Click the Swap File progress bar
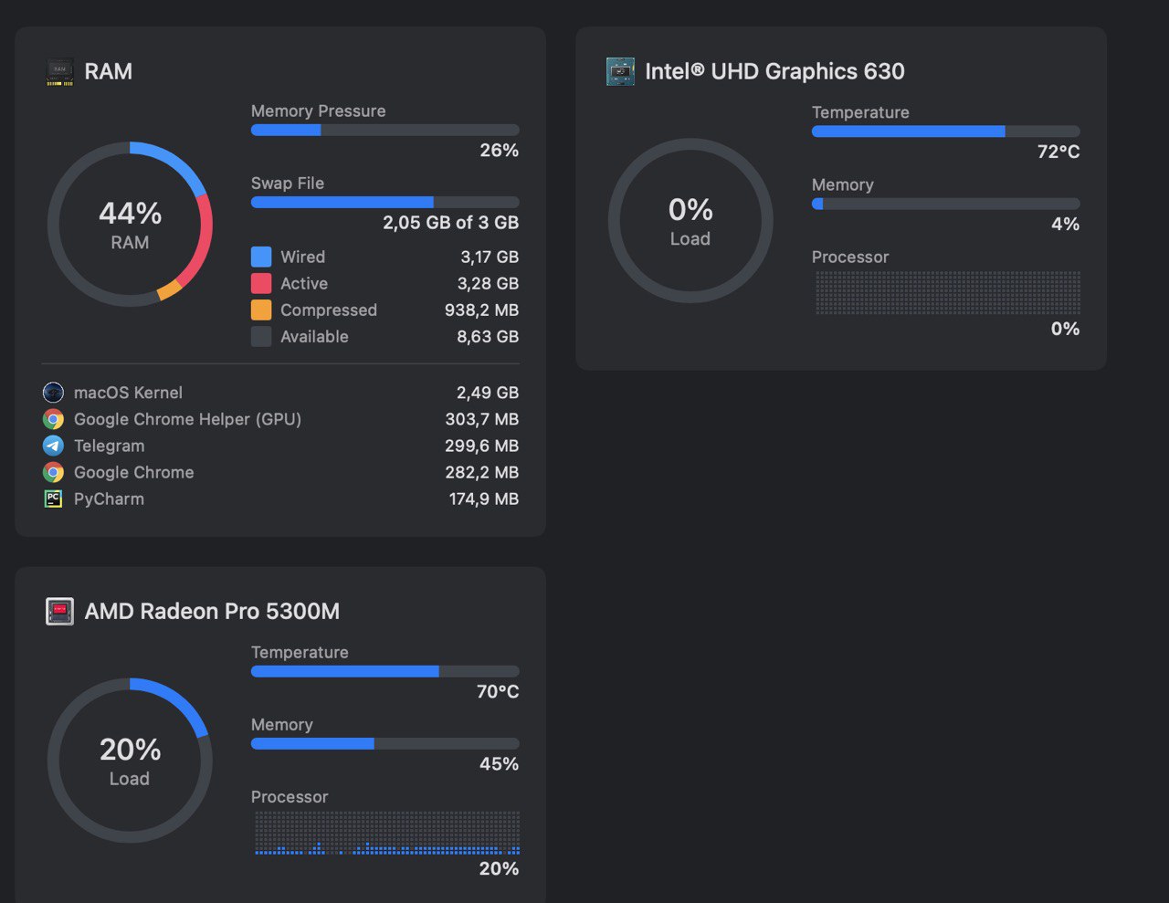Screen dimensions: 1169x903 [384, 203]
